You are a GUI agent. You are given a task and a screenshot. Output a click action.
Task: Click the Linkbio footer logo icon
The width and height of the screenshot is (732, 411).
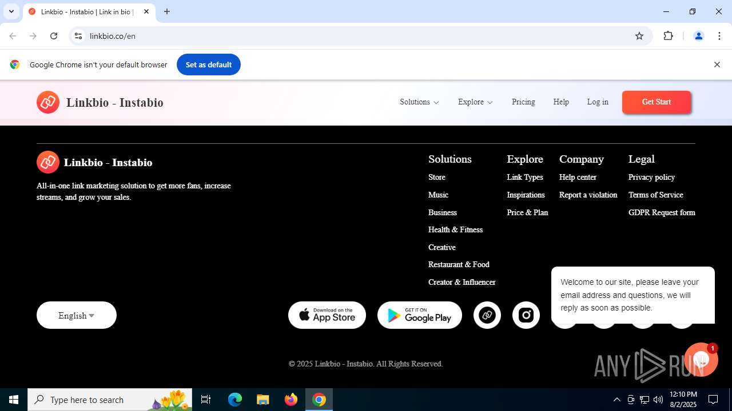click(48, 162)
